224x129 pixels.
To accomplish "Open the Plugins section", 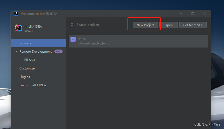I will (x=25, y=77).
